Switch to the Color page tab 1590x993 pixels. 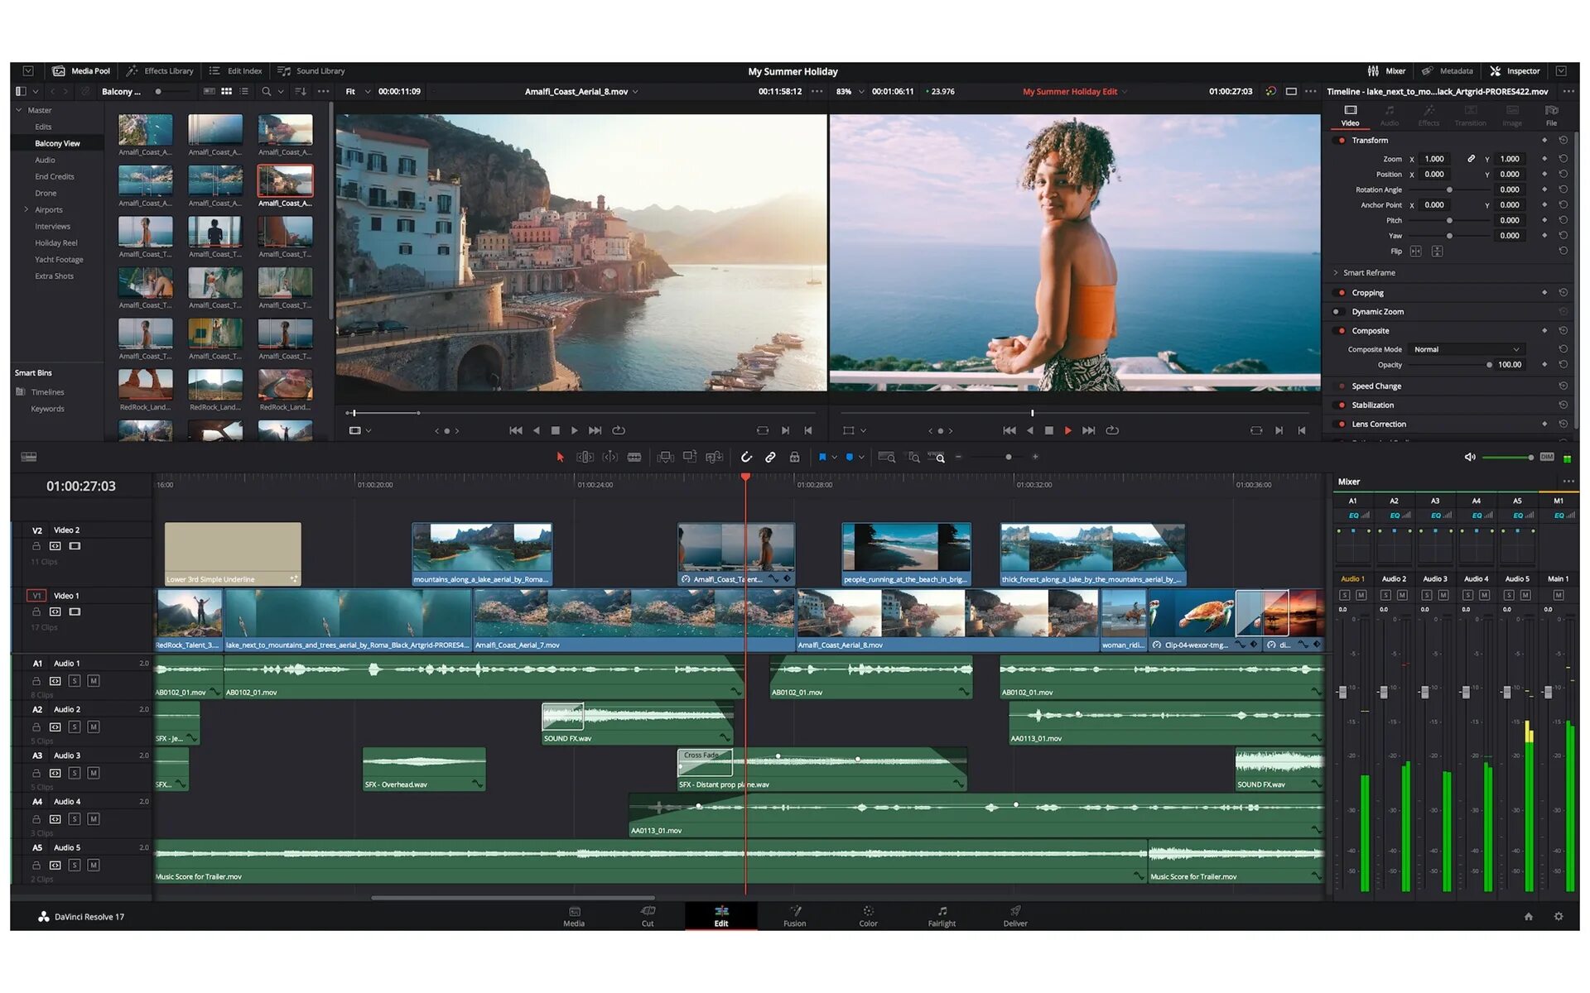[x=868, y=916]
